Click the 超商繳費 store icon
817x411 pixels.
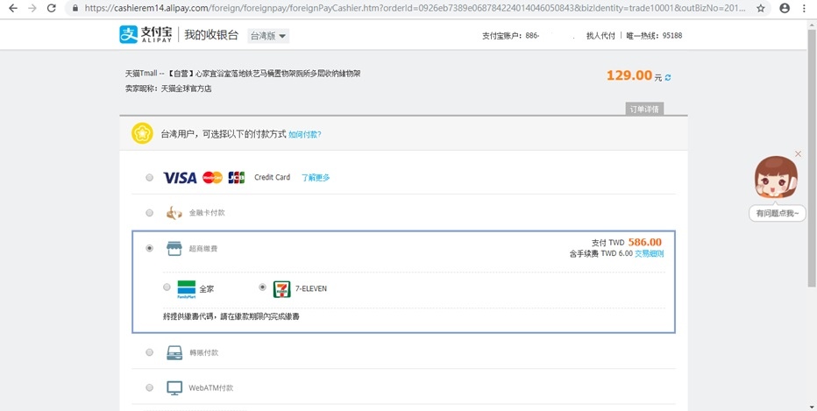pyautogui.click(x=174, y=249)
